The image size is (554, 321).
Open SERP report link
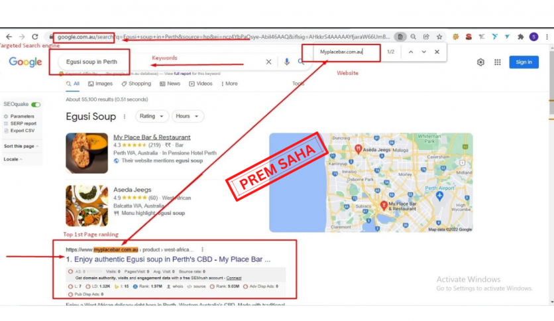pos(23,123)
